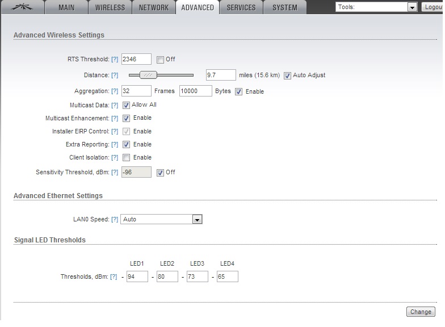Open help for LAN0 Speed
The width and height of the screenshot is (445, 327).
(115, 219)
